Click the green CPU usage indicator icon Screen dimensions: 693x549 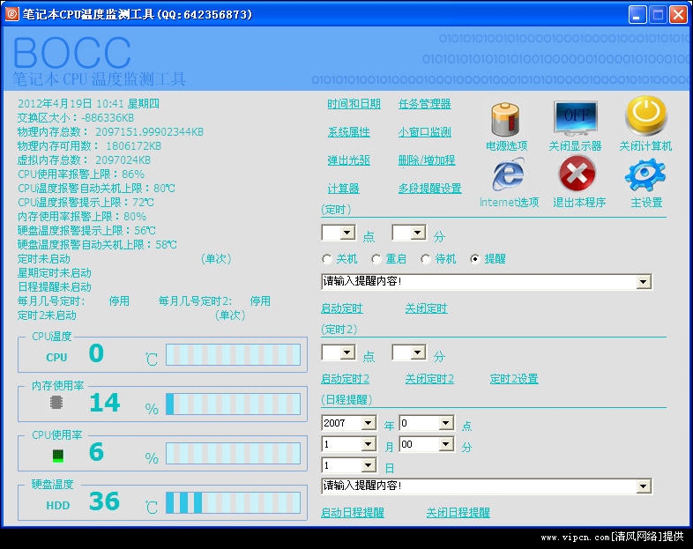[58, 455]
